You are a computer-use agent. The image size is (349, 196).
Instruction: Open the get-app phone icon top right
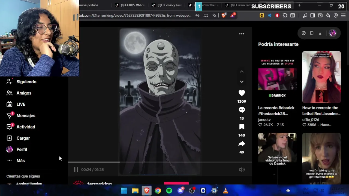312,33
